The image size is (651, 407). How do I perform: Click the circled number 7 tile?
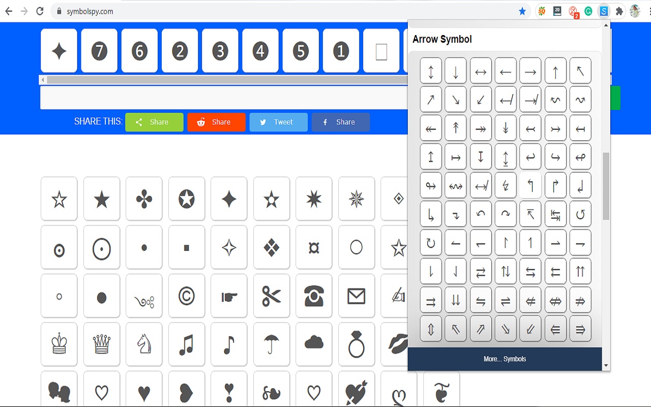pos(99,51)
